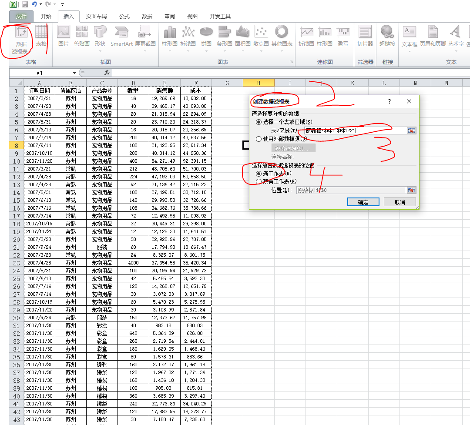Image resolution: width=470 pixels, height=425 pixels.
Task: Switch to the 页面布局 ribbon tab
Action: 96,17
